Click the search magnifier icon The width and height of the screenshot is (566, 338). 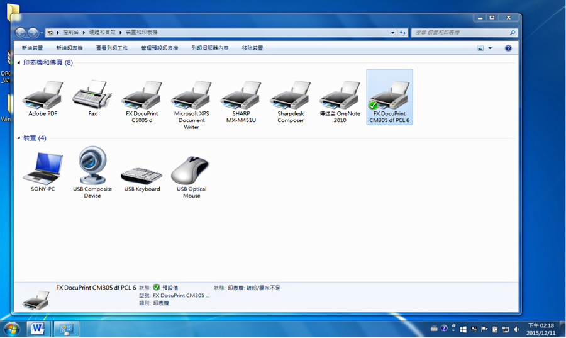(x=512, y=33)
